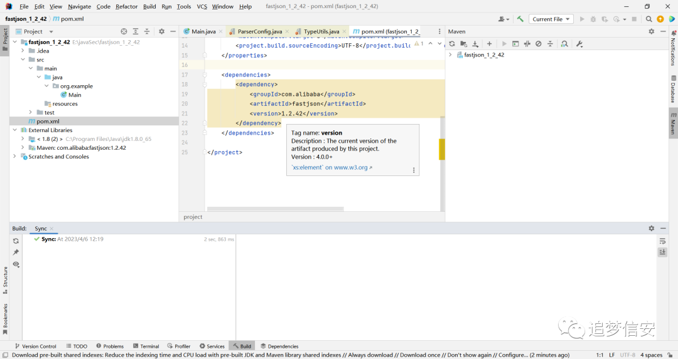Click the Build project hammer icon
The image size is (678, 359).
coord(520,19)
